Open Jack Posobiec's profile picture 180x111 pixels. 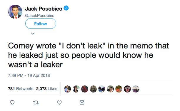(15, 12)
